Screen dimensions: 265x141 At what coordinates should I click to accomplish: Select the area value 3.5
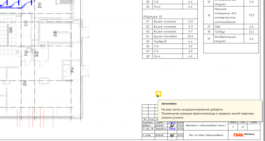190,51
